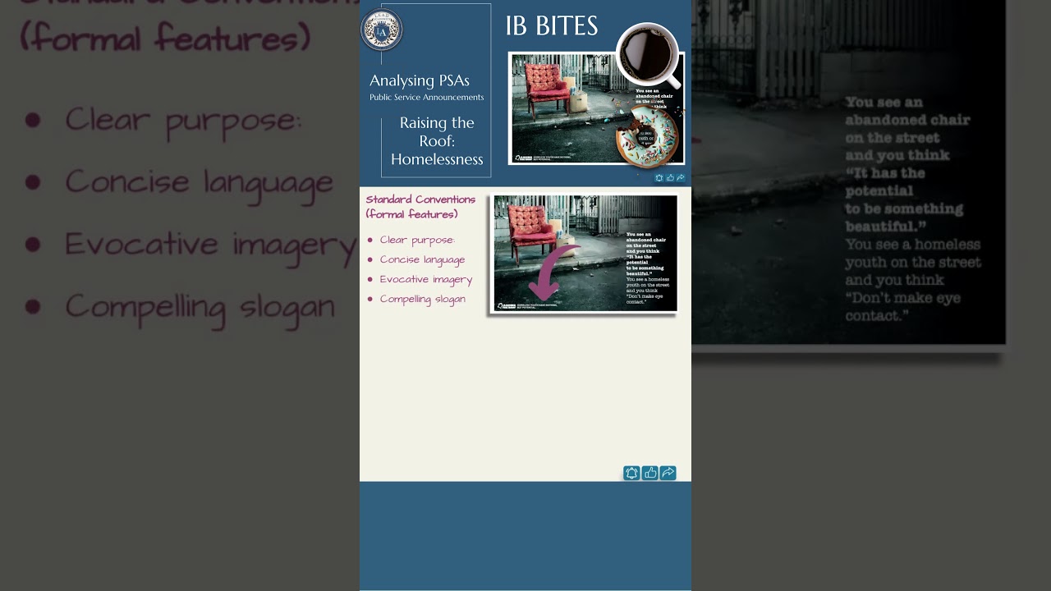Click the small "Standard Conventions (formal features)" heading
This screenshot has width=1051, height=591.
420,207
